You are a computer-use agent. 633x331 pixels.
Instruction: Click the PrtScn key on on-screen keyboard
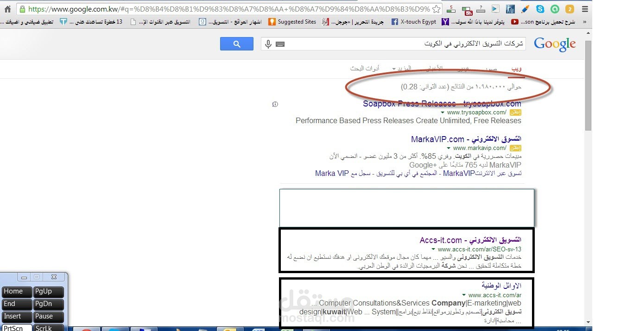point(17,328)
